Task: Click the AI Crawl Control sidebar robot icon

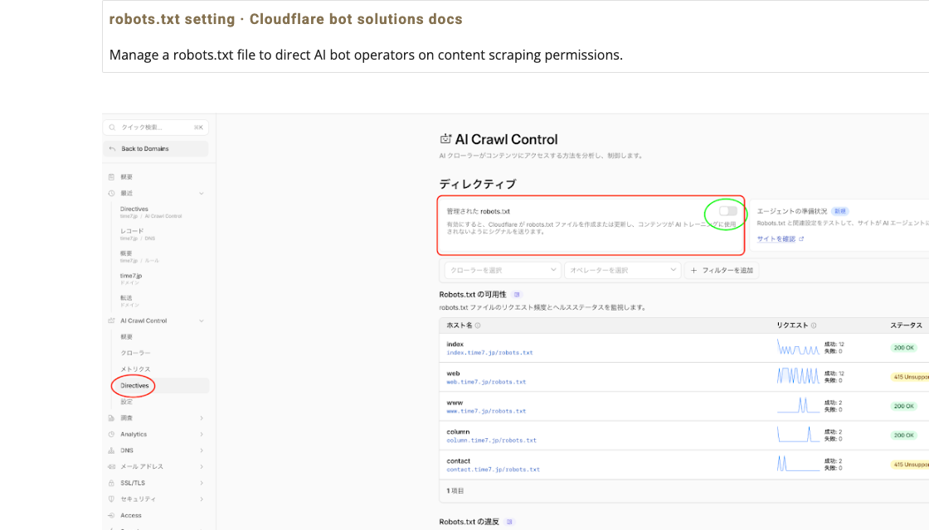Action: coord(111,320)
